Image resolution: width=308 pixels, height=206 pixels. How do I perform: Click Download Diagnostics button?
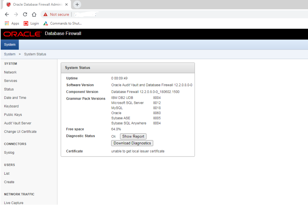132,143
